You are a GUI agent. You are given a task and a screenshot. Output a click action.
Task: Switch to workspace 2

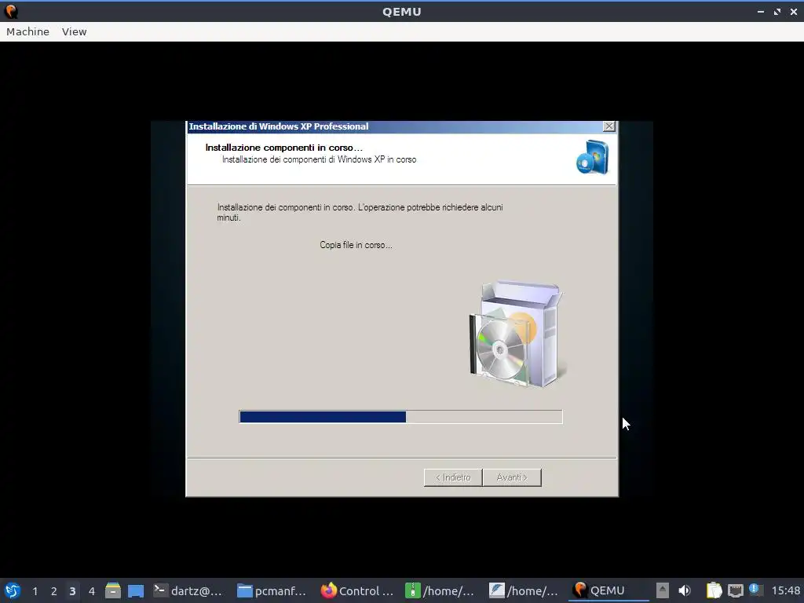[x=54, y=591]
